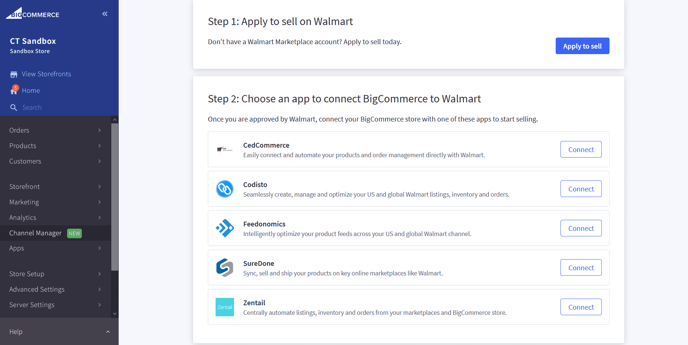Open the Apps submenu chevron

(99, 248)
